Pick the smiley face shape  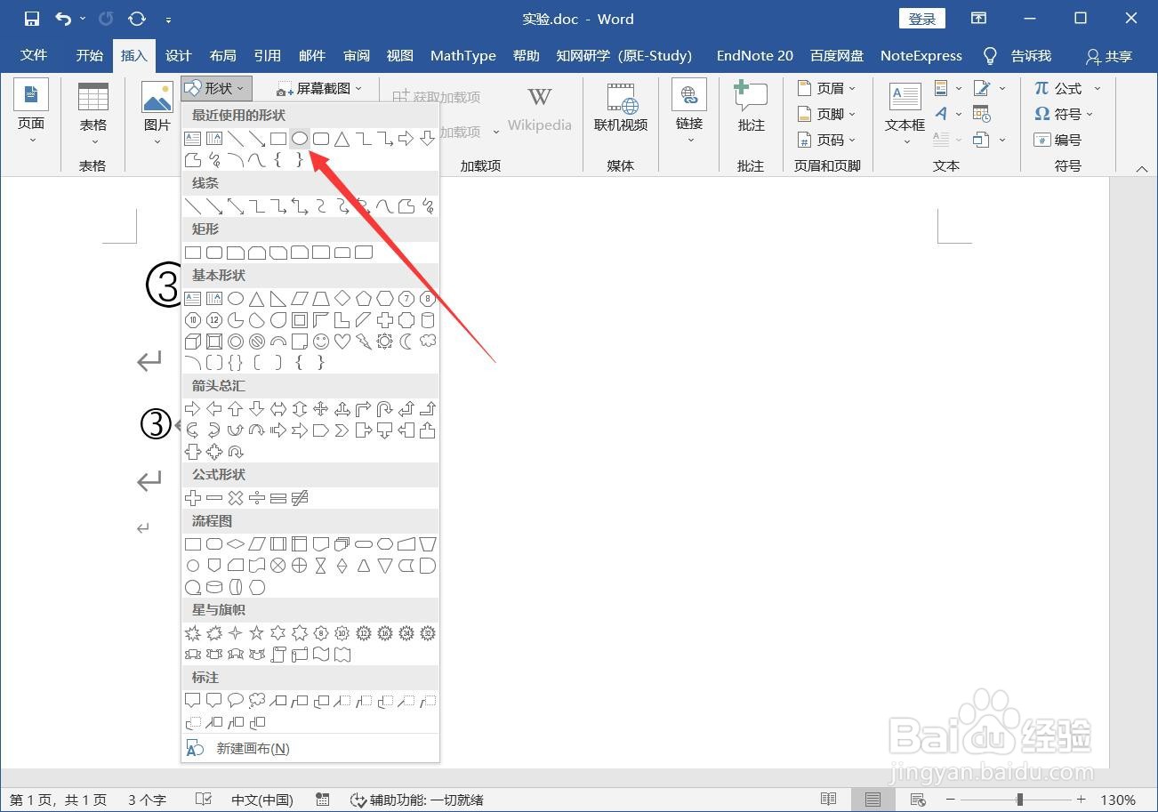(321, 342)
